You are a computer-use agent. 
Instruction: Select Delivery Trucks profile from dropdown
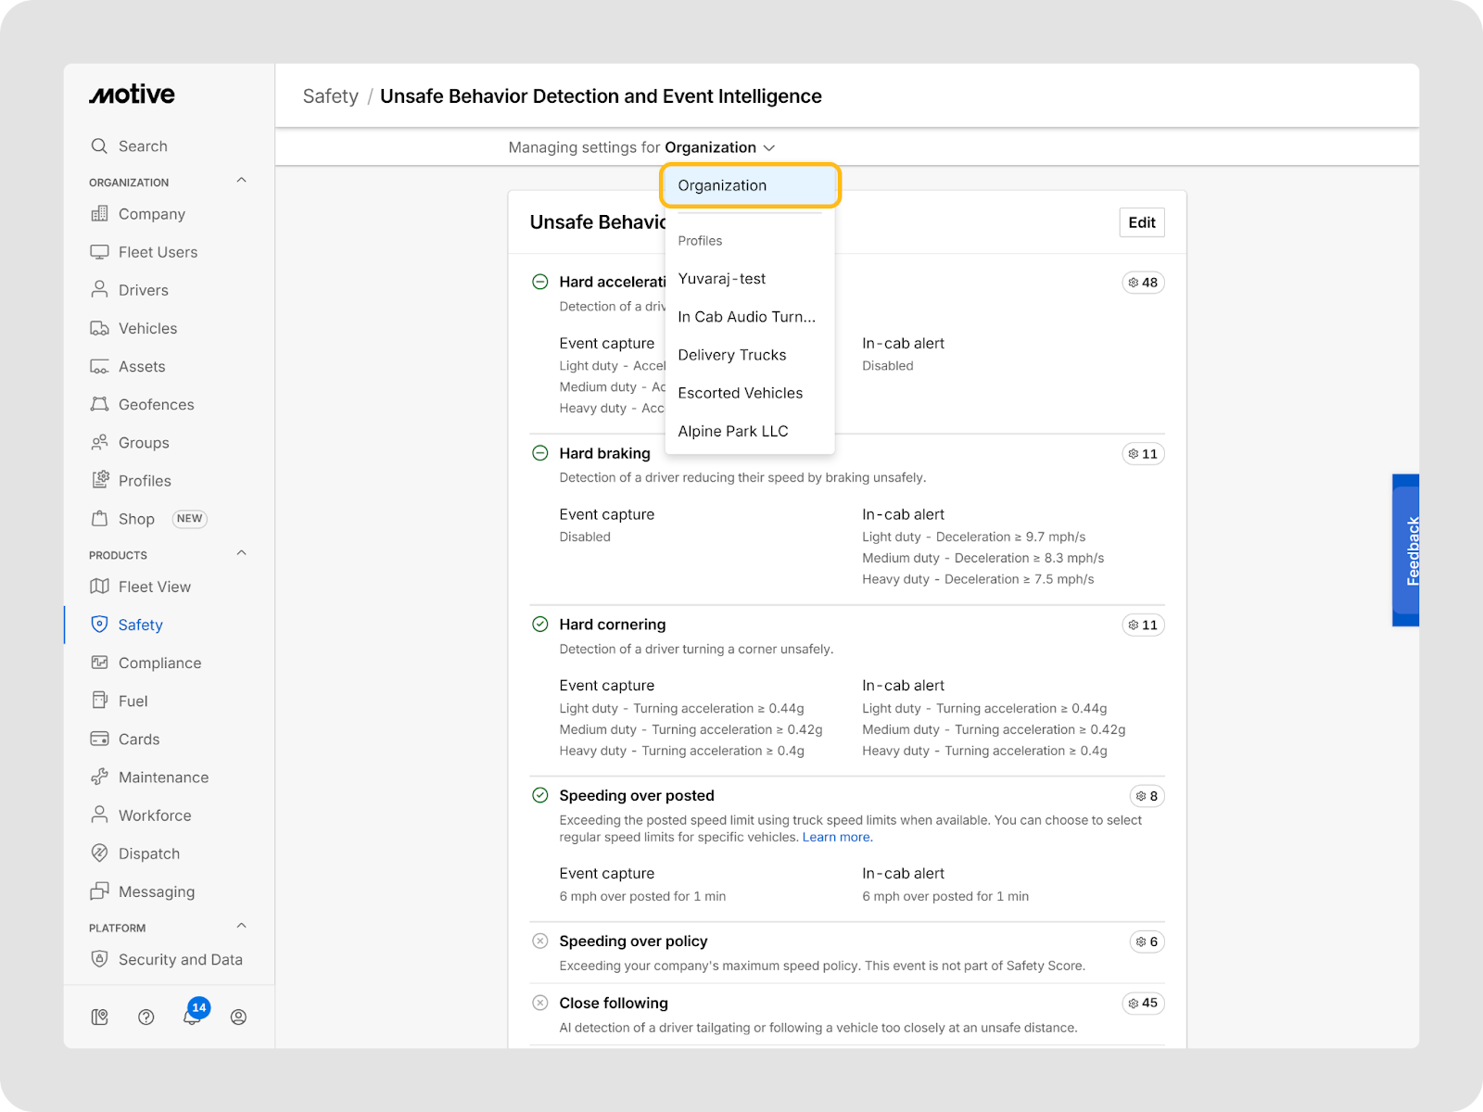[732, 355]
